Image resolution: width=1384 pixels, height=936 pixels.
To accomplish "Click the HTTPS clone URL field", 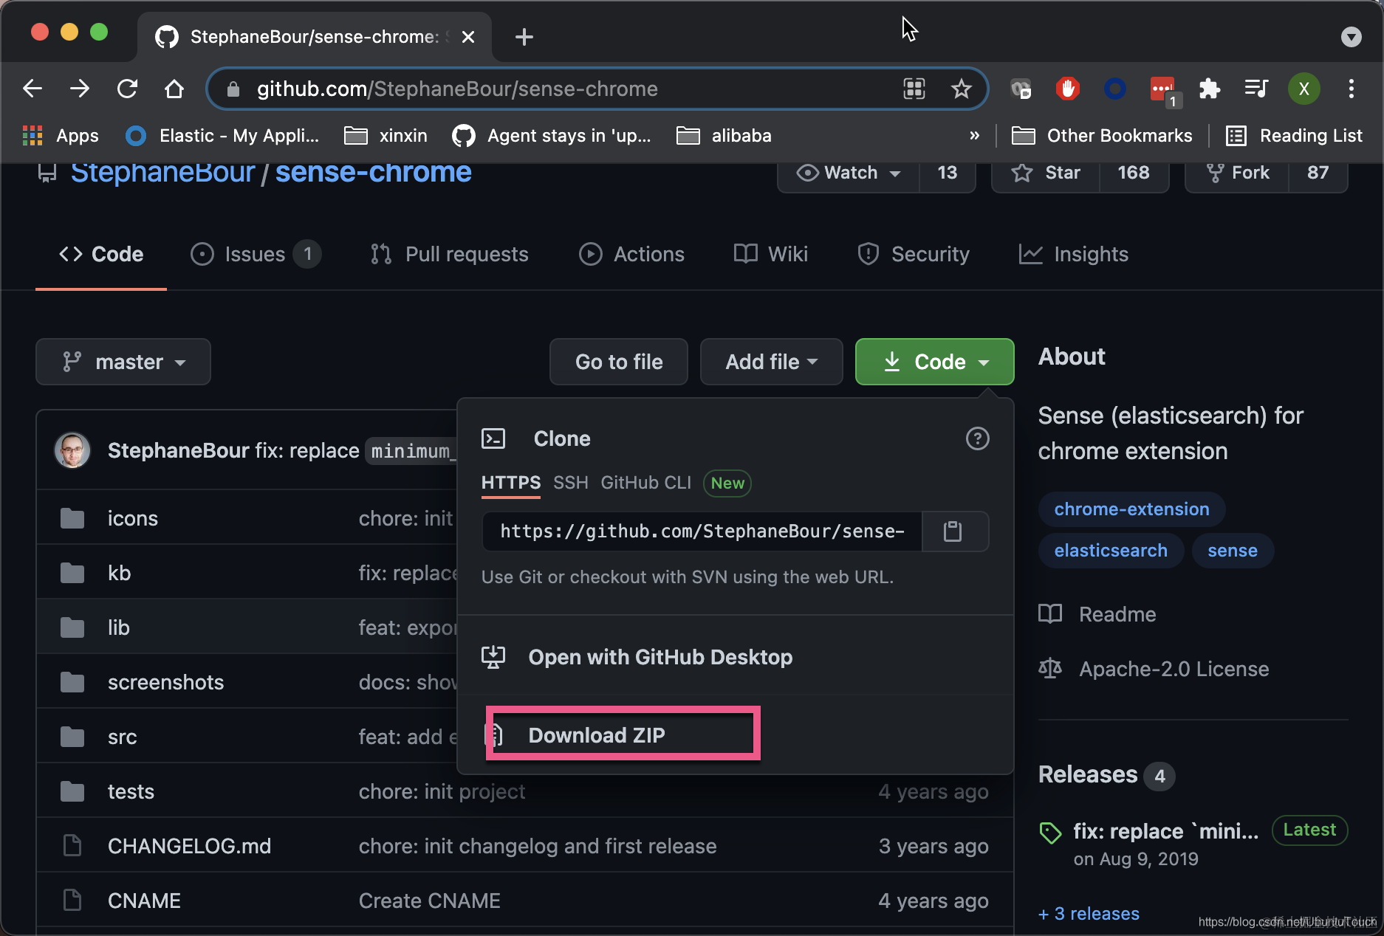I will (702, 531).
